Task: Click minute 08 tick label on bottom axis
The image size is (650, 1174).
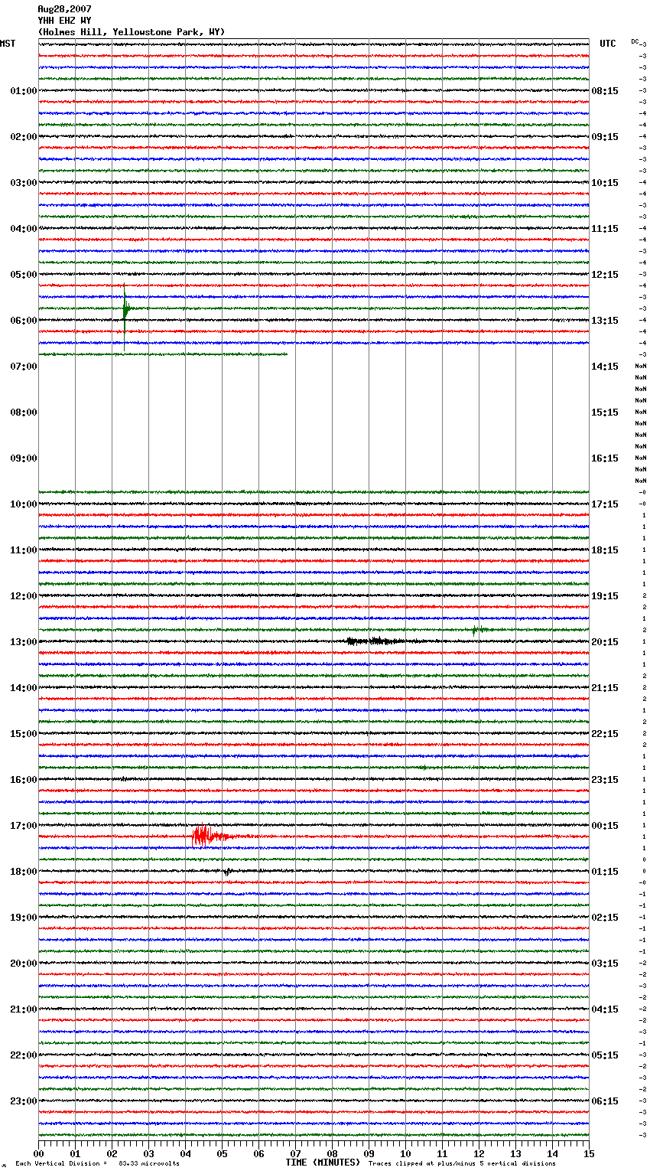Action: pyautogui.click(x=332, y=1153)
